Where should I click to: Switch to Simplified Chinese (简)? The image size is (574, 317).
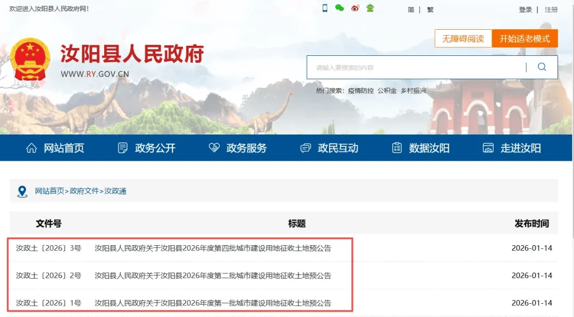tap(411, 10)
